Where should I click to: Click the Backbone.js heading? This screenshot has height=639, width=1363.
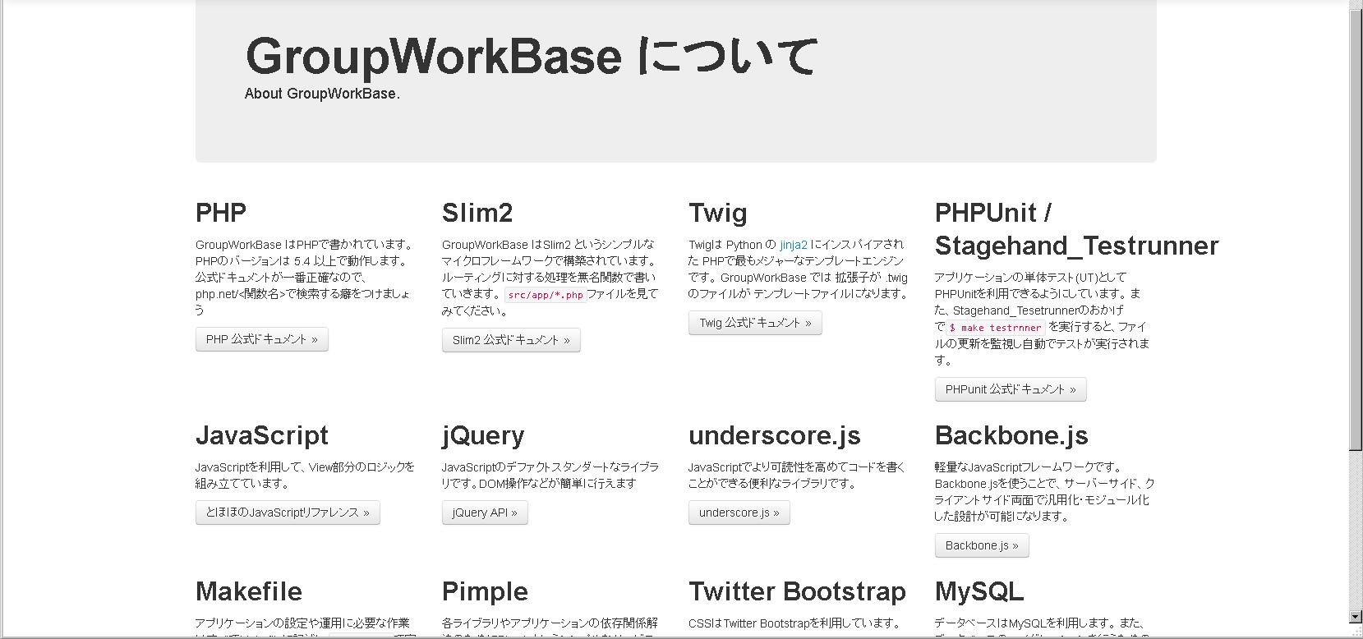click(1011, 435)
